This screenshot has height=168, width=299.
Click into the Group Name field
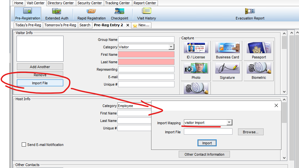pos(146,40)
